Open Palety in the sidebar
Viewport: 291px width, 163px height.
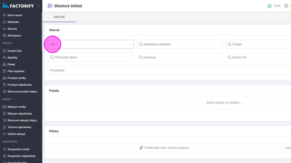pyautogui.click(x=11, y=64)
